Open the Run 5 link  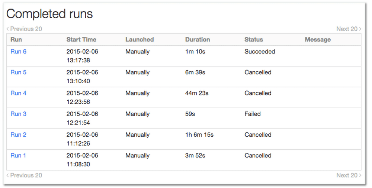coord(18,72)
